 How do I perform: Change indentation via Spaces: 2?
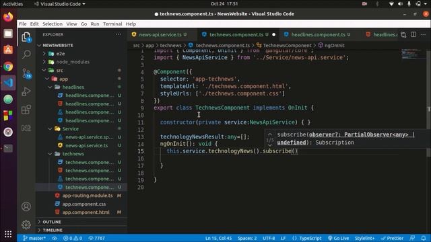click(x=247, y=238)
